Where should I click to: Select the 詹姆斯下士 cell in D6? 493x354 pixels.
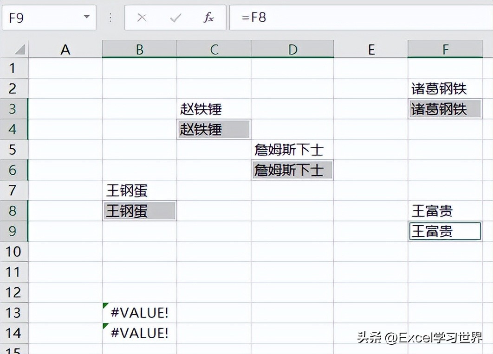(292, 170)
